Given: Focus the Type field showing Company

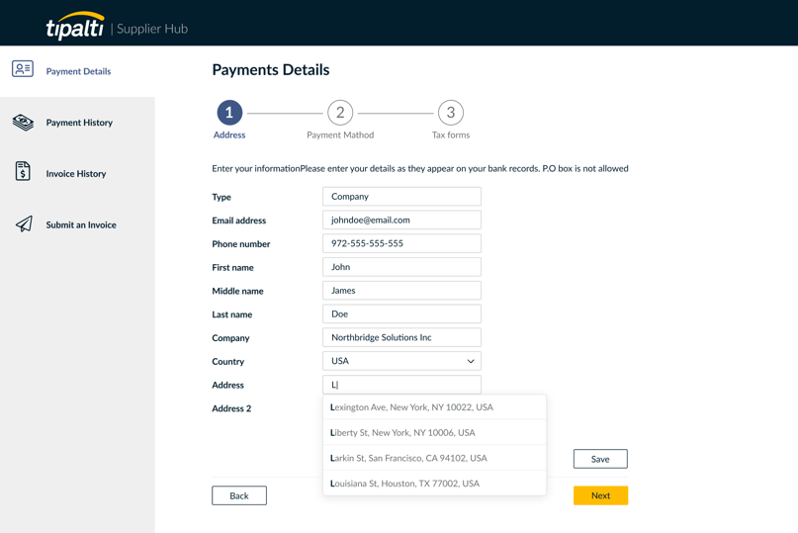Looking at the screenshot, I should 401,197.
